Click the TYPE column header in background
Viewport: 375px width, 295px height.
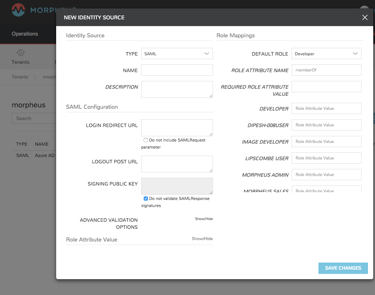tap(22, 144)
